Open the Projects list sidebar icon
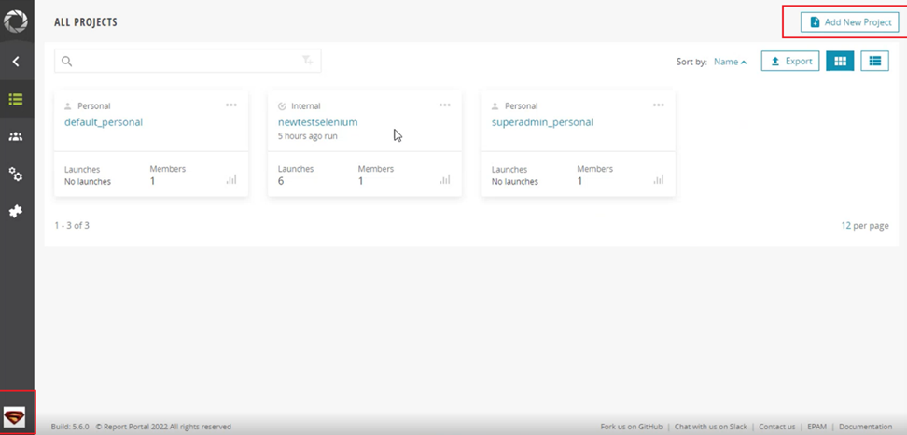 16,99
